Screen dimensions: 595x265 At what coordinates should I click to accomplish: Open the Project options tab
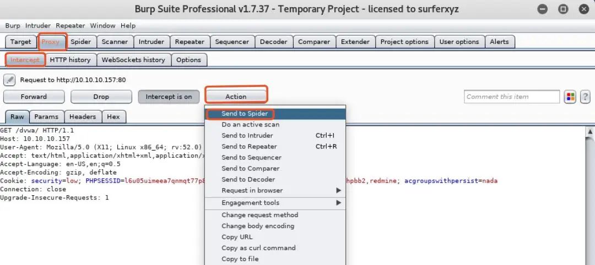coord(404,42)
